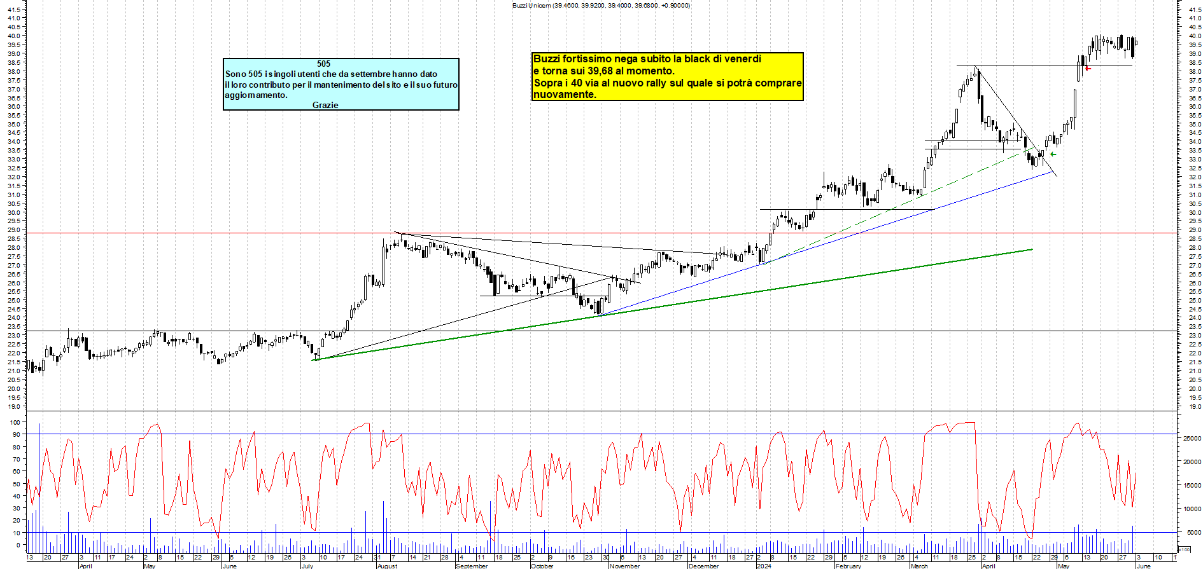Click the small green arrow marker
Screen dimensions: 1203x569
click(x=1053, y=154)
